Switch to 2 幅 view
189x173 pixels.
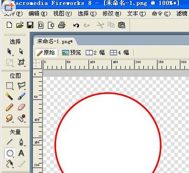coord(95,53)
